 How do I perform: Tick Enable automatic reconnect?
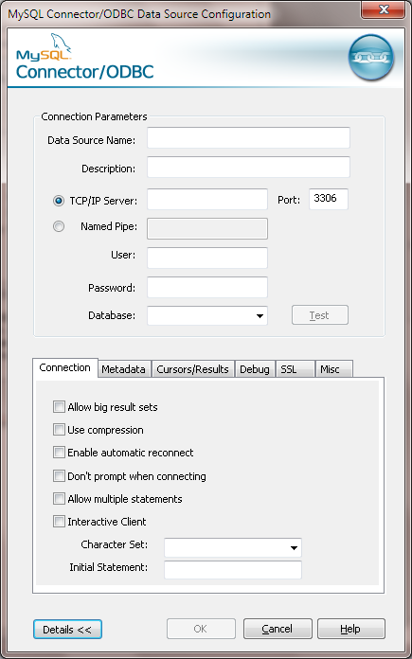[x=59, y=453]
